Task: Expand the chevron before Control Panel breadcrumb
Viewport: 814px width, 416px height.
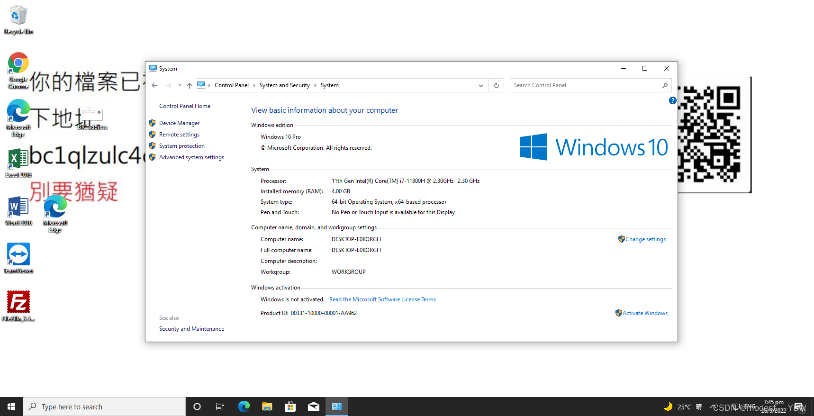Action: (209, 85)
